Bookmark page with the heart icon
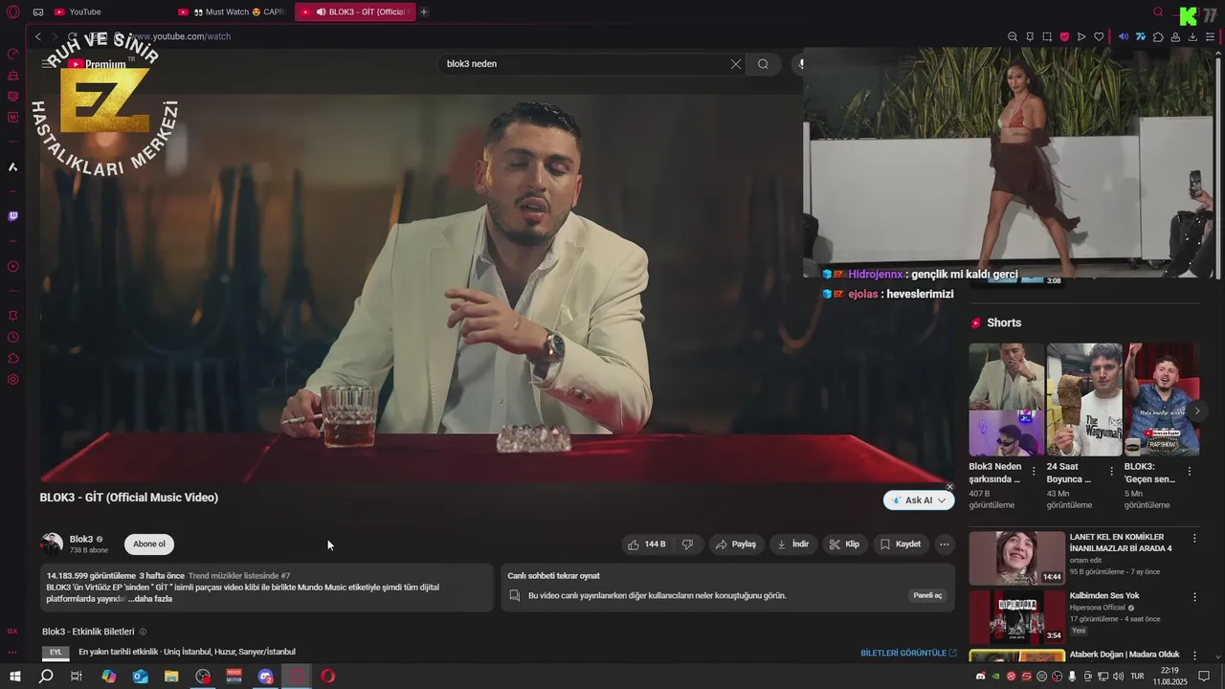The height and width of the screenshot is (689, 1225). [1099, 36]
